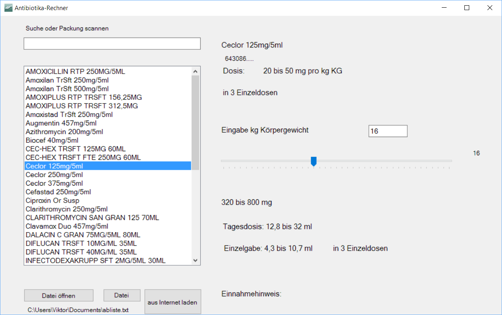The width and height of the screenshot is (502, 315).
Task: Select Augmentin 457mg/5ml entry
Action: pyautogui.click(x=108, y=123)
